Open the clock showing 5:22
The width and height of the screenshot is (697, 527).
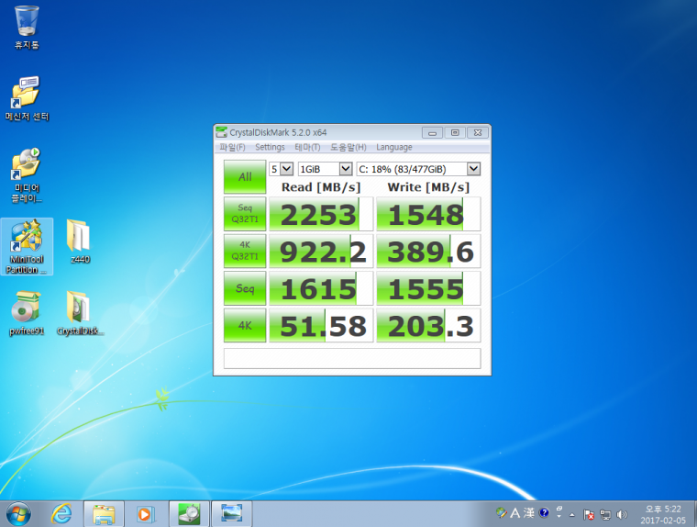point(663,514)
